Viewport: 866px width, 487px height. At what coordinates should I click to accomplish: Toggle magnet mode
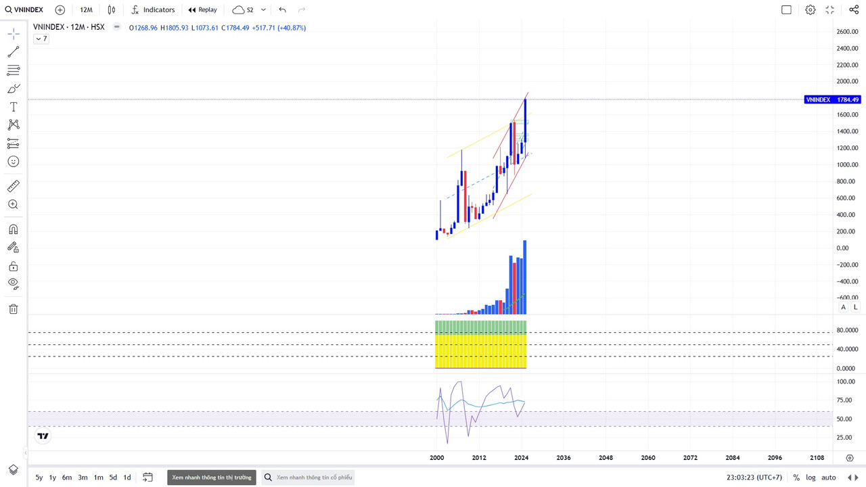(x=13, y=229)
